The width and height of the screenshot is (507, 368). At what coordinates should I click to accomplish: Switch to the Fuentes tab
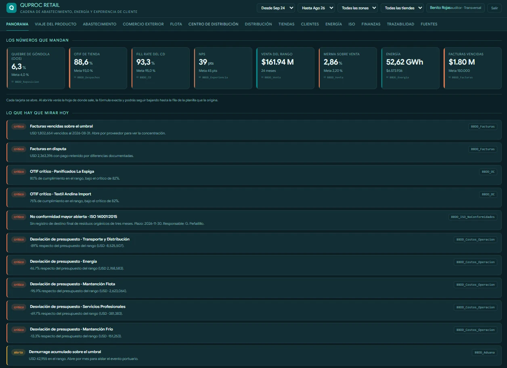[429, 24]
